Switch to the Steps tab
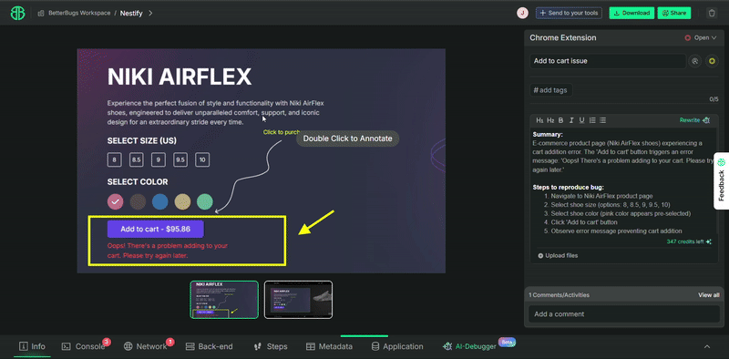Screen dimensions: 729x359 coord(271,346)
